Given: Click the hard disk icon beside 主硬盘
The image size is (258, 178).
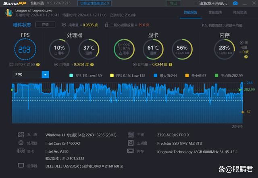Looking at the screenshot, I should tap(131, 143).
